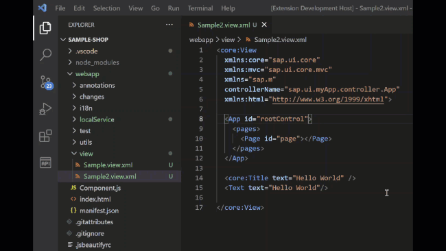Viewport: 446px width, 251px height.
Task: Click the closing </core:View> tag
Action: tap(240, 208)
